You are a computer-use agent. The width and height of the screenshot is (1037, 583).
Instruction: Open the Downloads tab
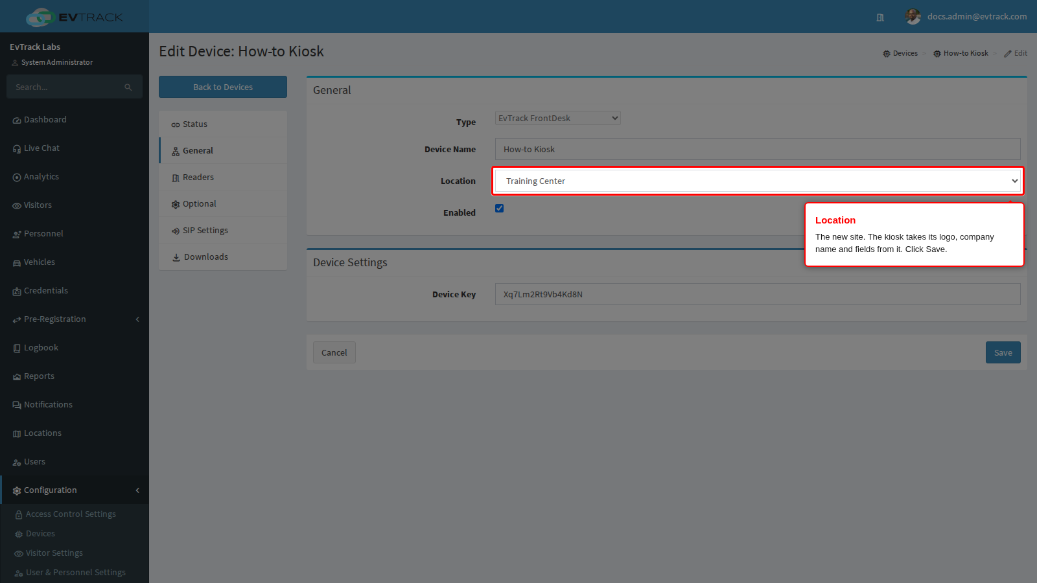pyautogui.click(x=223, y=257)
